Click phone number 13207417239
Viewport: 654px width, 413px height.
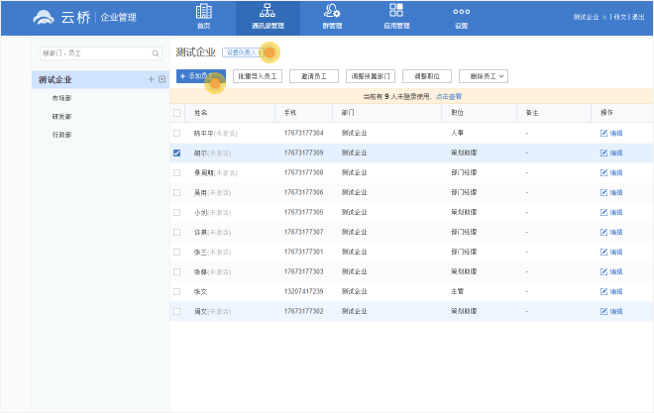point(303,291)
